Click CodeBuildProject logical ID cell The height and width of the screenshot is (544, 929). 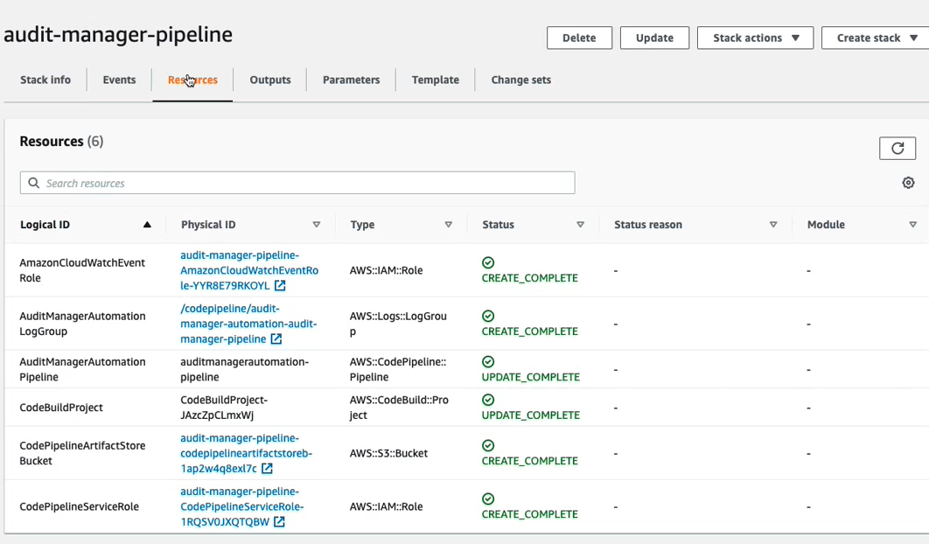point(61,408)
